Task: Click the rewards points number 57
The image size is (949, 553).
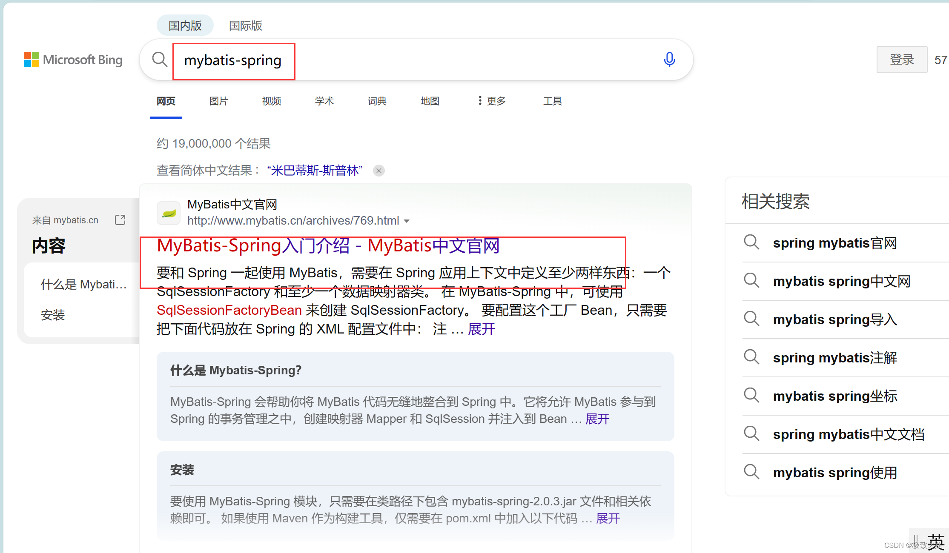Action: (940, 60)
